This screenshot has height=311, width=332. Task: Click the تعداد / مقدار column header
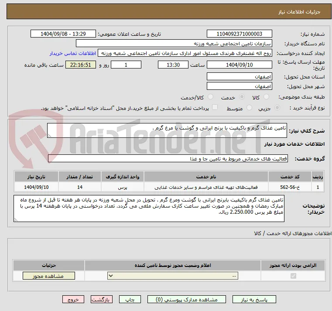tap(79, 177)
